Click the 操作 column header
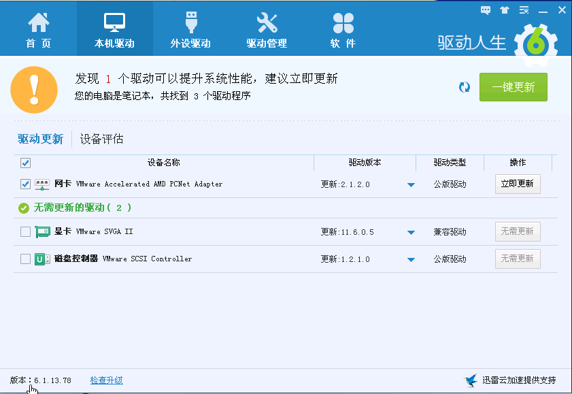572x394 pixels. click(518, 163)
